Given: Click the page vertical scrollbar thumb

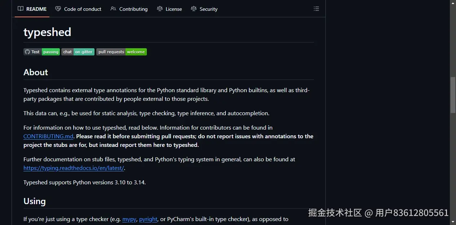Looking at the screenshot, I should [x=453, y=95].
